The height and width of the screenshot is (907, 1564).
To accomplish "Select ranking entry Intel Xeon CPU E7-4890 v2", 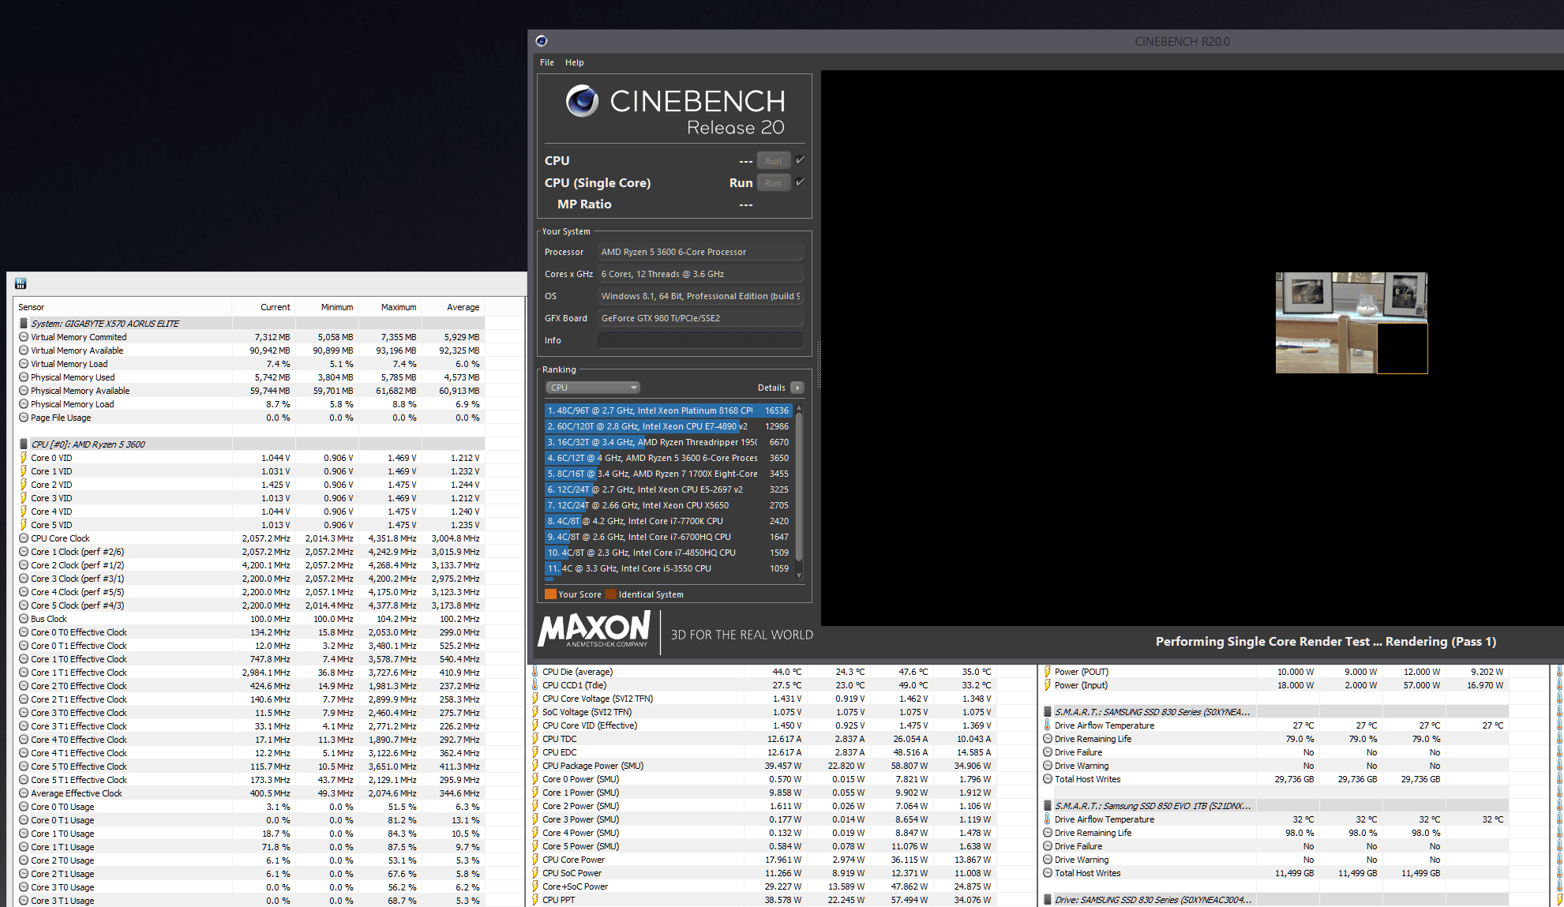I will pyautogui.click(x=668, y=426).
